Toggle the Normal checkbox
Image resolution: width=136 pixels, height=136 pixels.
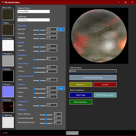pos(3,84)
